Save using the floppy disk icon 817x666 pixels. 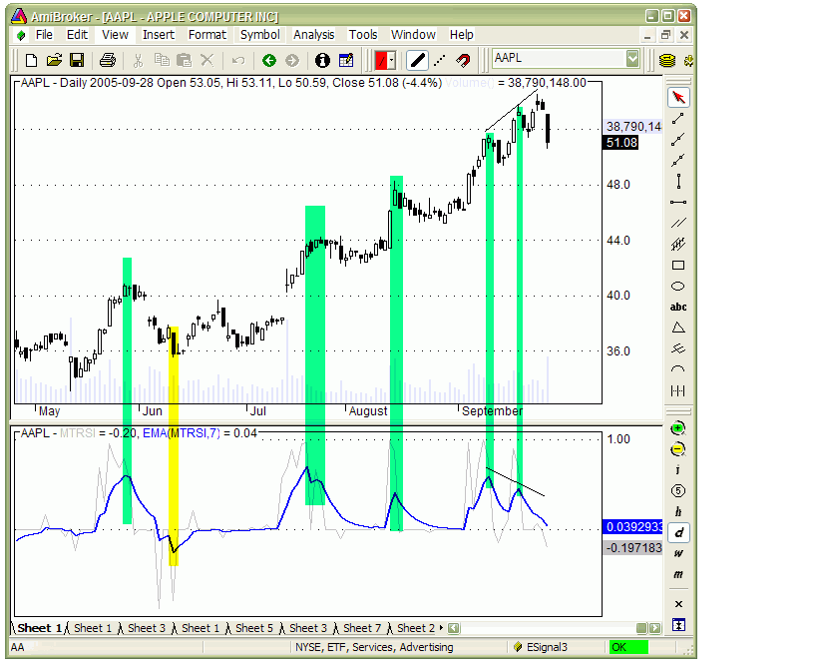77,61
